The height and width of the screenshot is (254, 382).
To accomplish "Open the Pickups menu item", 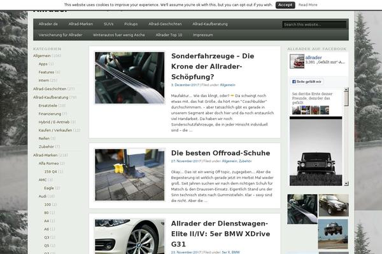I will coord(131,24).
